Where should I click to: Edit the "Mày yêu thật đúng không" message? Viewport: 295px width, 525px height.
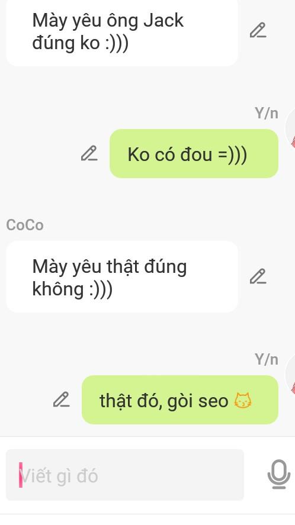coord(258,276)
